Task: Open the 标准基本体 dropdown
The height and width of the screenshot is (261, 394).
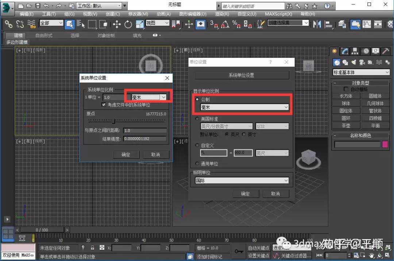Action: point(361,72)
